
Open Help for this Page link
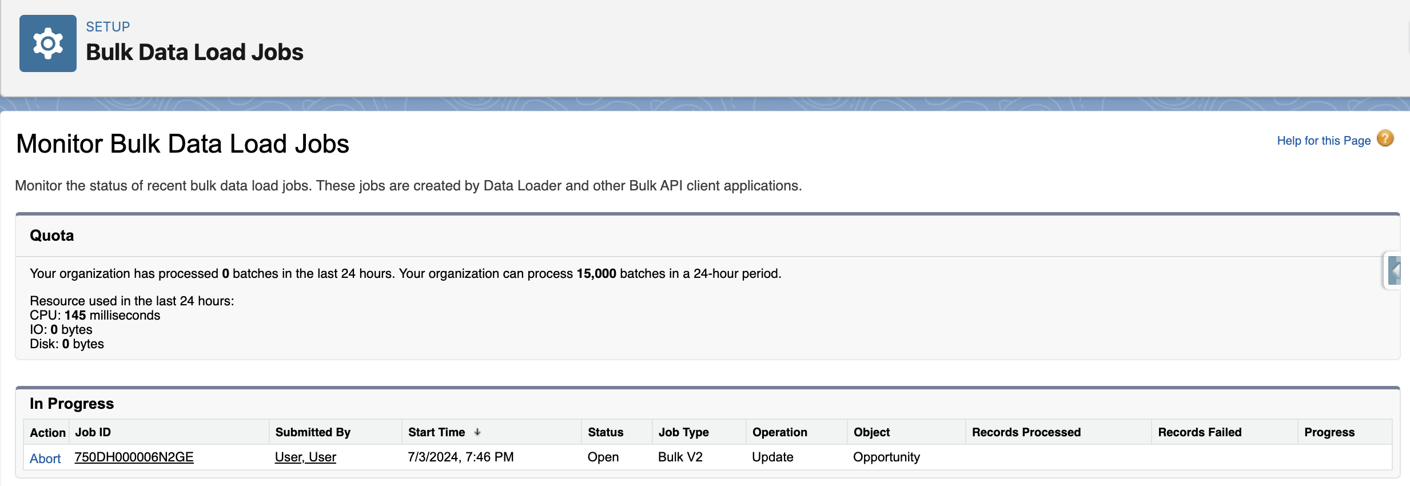(x=1324, y=141)
